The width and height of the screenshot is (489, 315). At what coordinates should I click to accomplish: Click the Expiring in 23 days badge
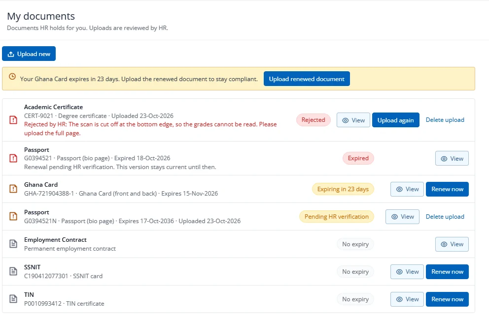tap(343, 189)
